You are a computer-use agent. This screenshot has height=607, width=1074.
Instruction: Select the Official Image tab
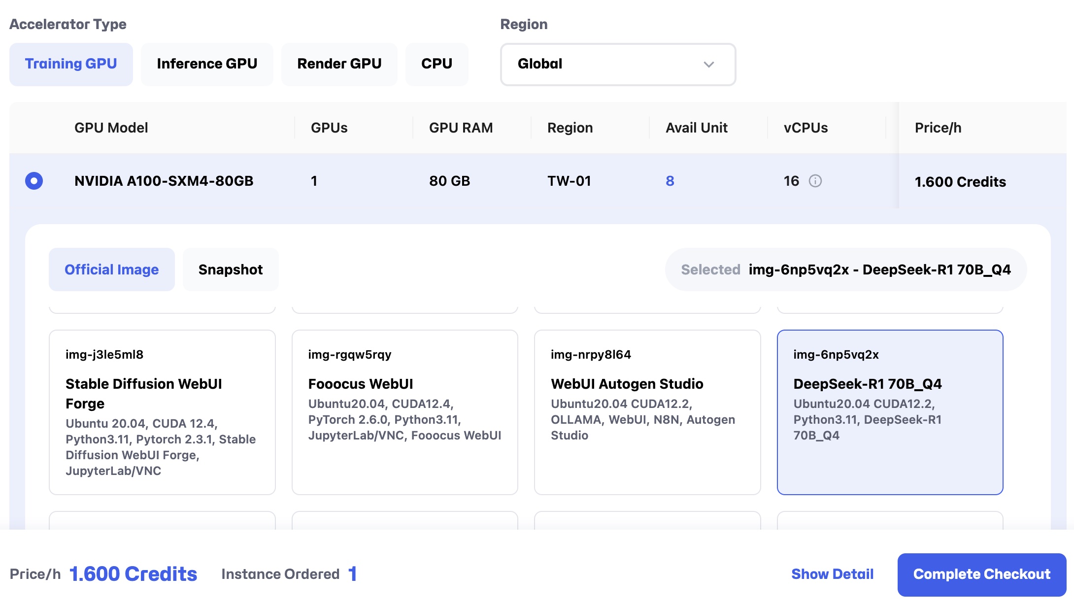[x=111, y=270]
